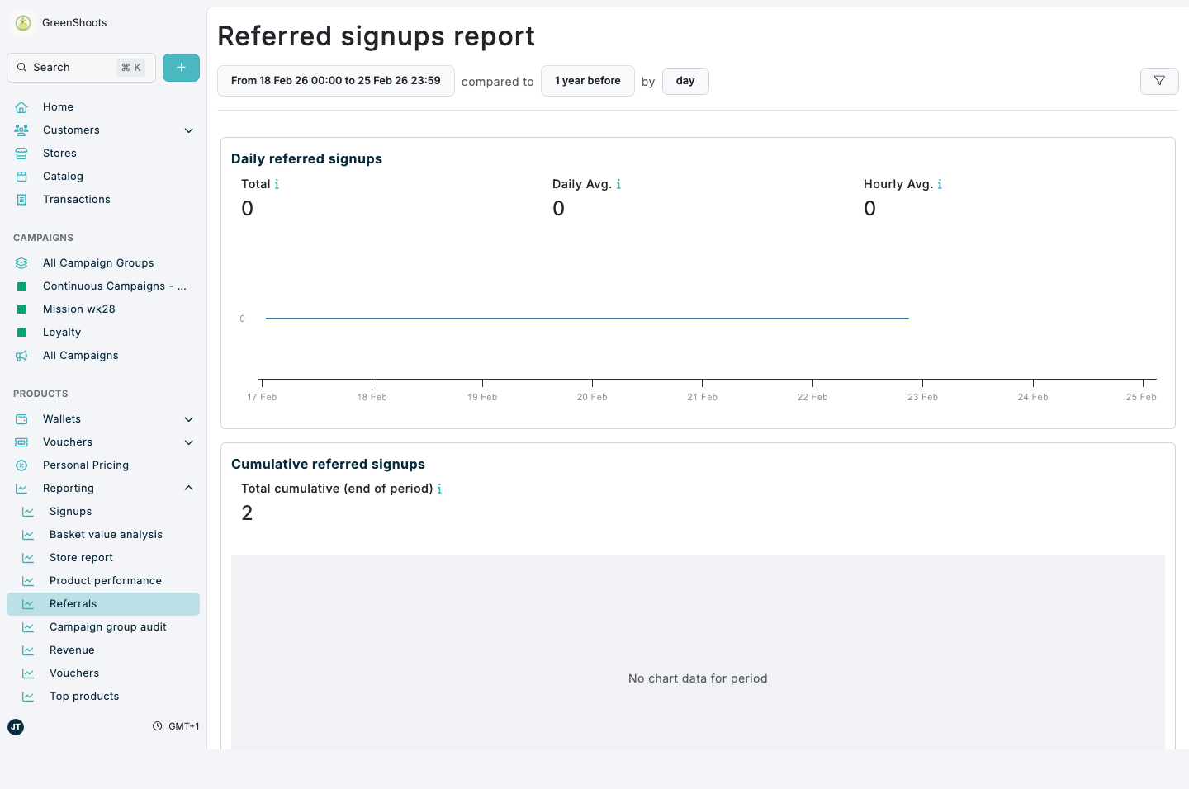Collapse the Reporting section

tap(188, 488)
